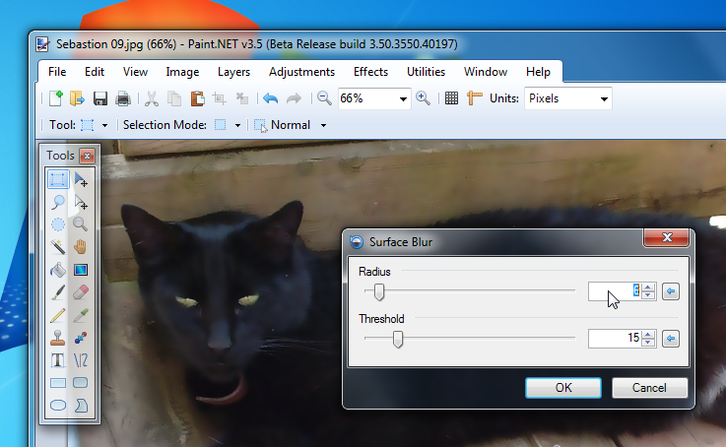The height and width of the screenshot is (447, 726).
Task: Select the Paintbrush tool
Action: 58,292
